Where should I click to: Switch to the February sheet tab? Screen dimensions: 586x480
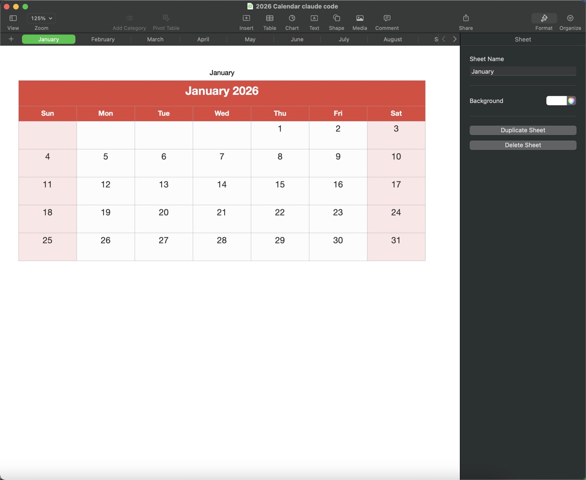103,39
